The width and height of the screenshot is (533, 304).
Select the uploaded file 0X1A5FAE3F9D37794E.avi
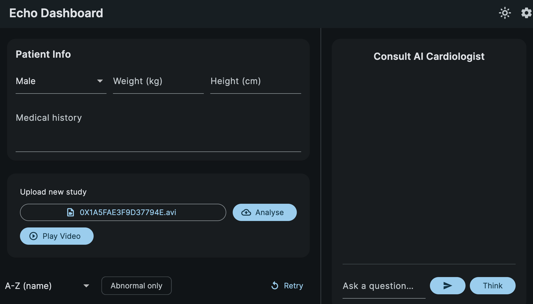(x=123, y=212)
